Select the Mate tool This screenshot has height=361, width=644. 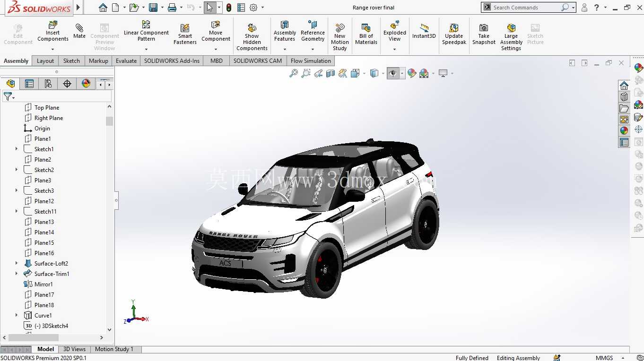coord(79,31)
